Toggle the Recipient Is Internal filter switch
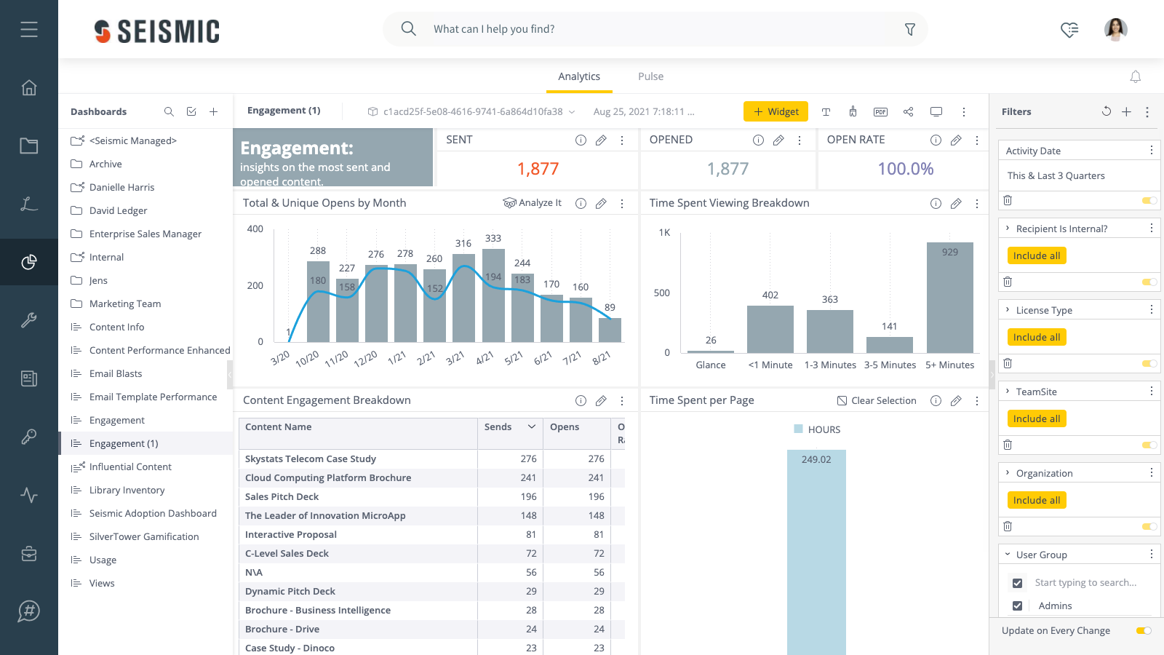 (x=1149, y=282)
